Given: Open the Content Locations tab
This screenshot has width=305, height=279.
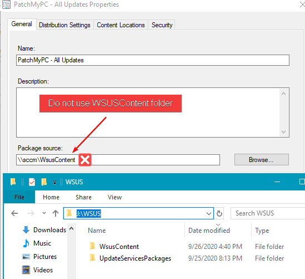Looking at the screenshot, I should (x=121, y=25).
